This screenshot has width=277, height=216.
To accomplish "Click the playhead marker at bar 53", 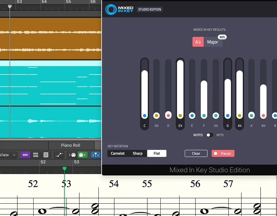I will tap(64, 169).
